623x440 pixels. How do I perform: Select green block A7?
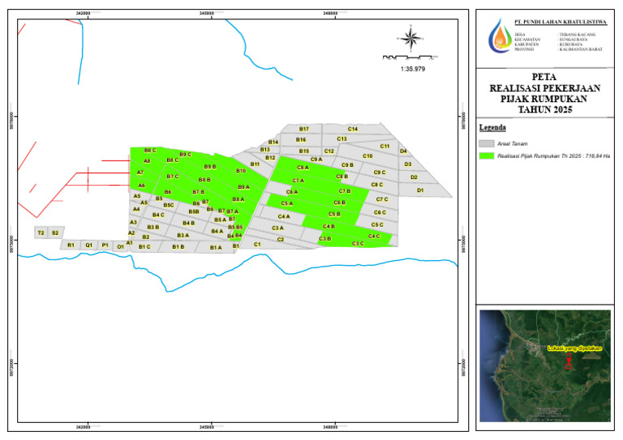140,173
